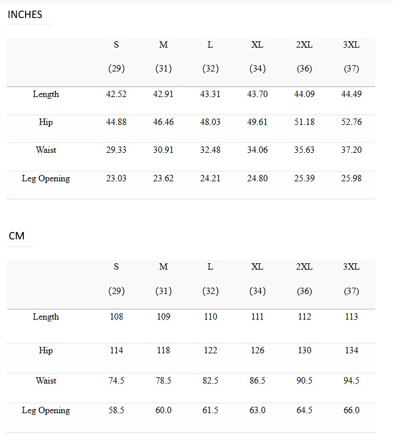Click the Hip row label in CM table
Image resolution: width=393 pixels, height=437 pixels.
coord(46,350)
